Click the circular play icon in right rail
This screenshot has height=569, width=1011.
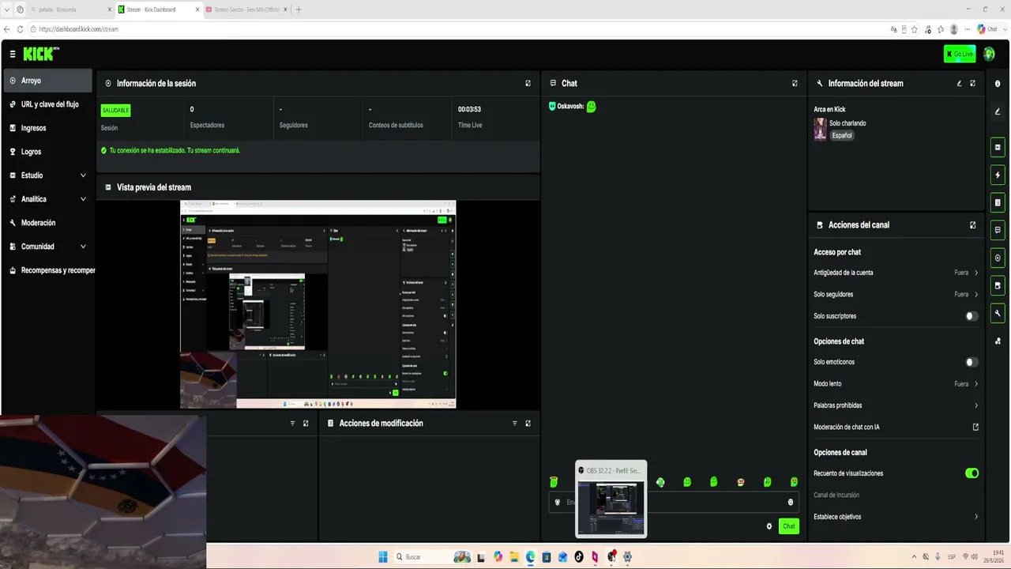click(x=998, y=258)
